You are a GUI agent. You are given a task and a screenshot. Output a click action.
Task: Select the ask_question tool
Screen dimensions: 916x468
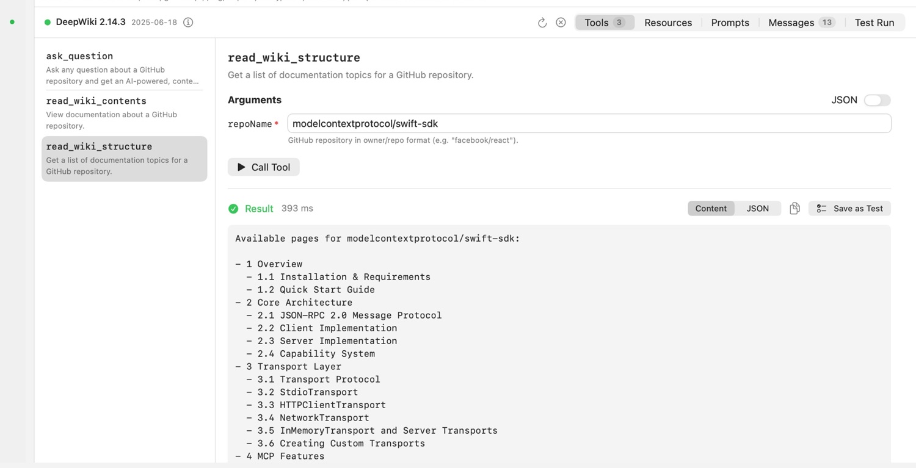(125, 68)
